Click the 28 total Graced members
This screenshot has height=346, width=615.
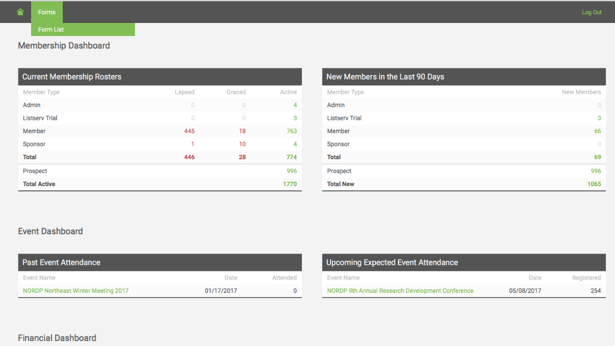(x=242, y=157)
